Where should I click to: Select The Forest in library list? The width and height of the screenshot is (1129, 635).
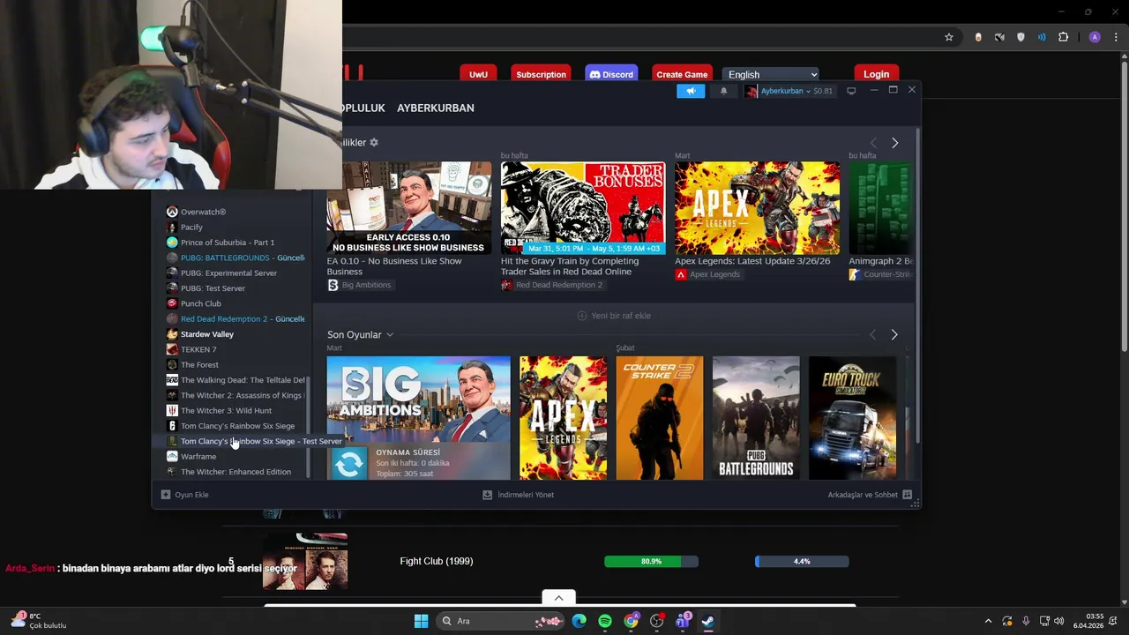point(199,364)
